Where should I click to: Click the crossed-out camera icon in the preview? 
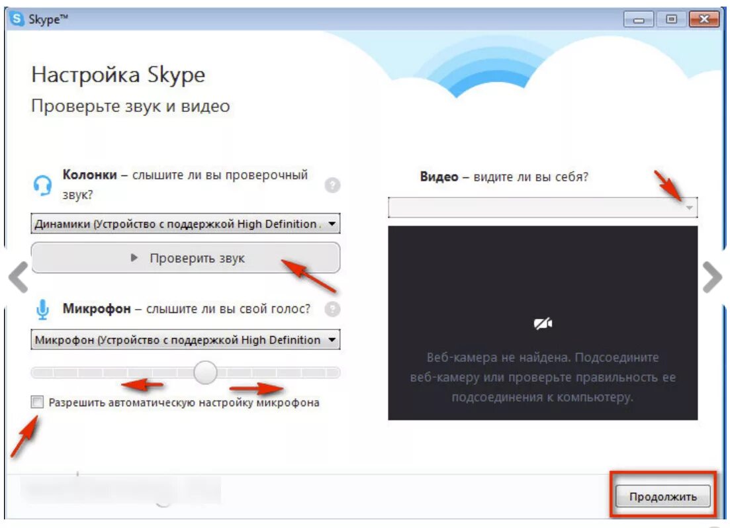(x=543, y=323)
